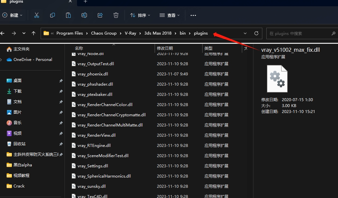Navigate to V-Ray breadcrumb
The height and width of the screenshot is (198, 338).
[131, 33]
